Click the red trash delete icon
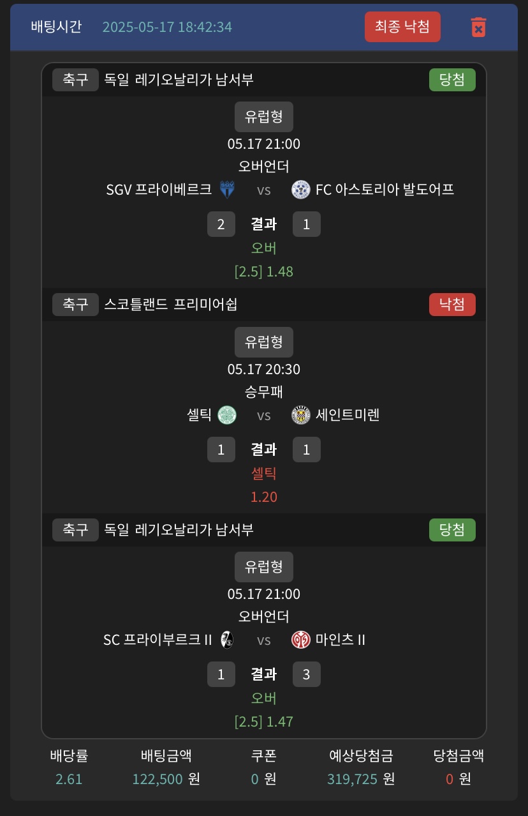Viewport: 528px width, 816px height. tap(478, 27)
